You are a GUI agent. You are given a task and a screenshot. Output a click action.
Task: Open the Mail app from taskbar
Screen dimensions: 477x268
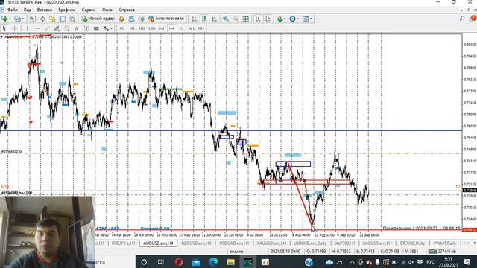[196, 261]
